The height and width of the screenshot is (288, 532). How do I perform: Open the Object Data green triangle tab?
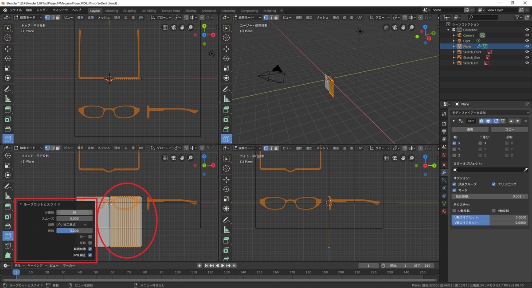click(x=444, y=203)
